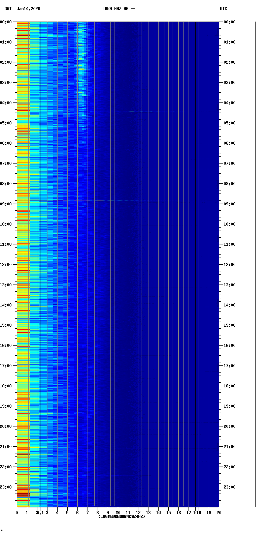Click the 15 Hz frequency axis label

[168, 513]
